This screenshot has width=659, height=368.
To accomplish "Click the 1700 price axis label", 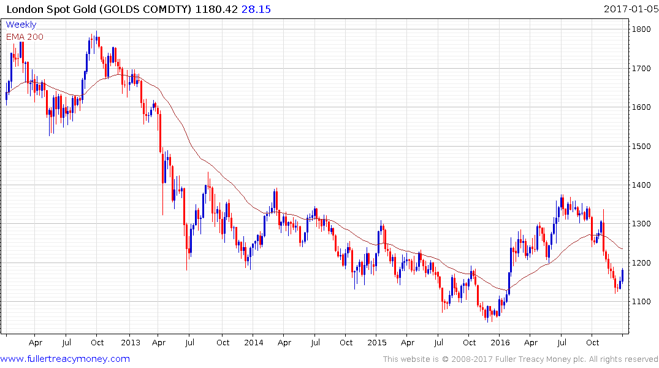I will [641, 69].
